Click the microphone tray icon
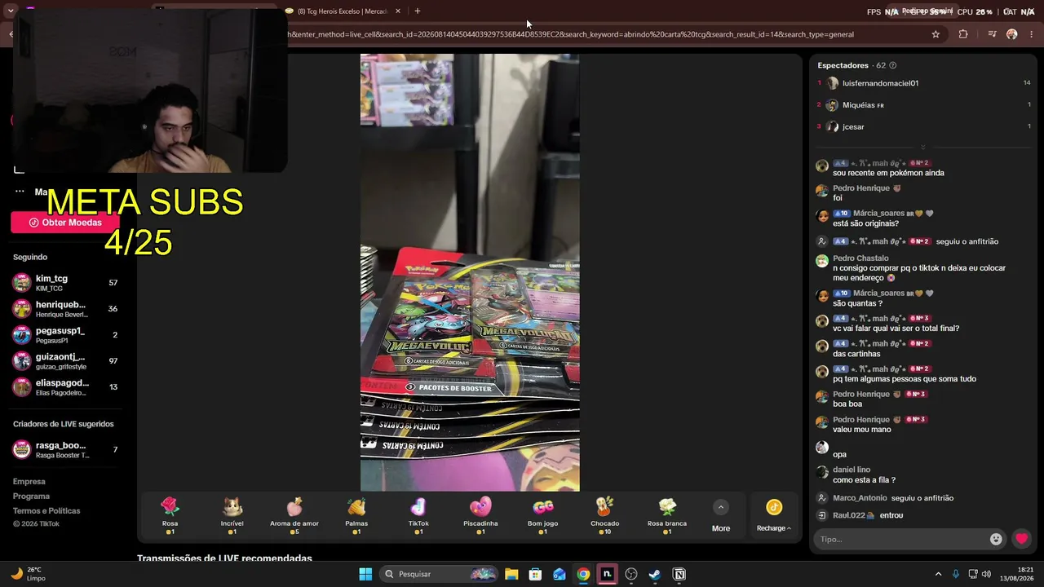 956,574
